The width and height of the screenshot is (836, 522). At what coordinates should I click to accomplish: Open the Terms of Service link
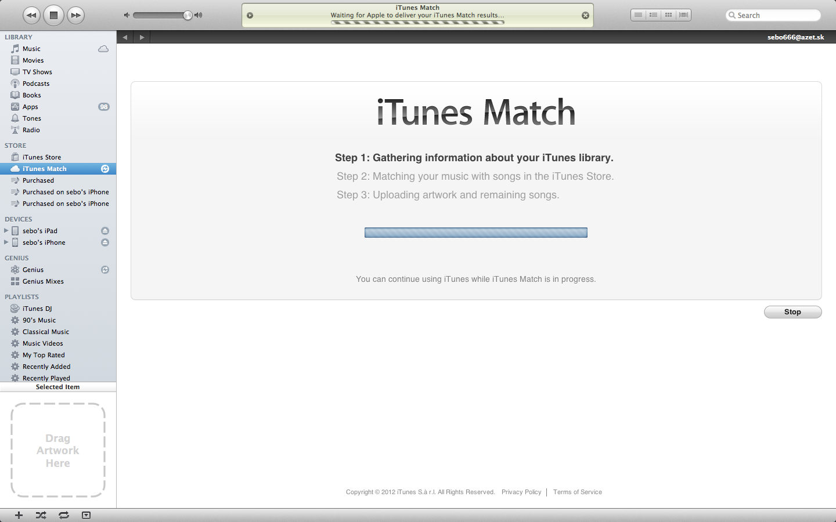tap(578, 492)
